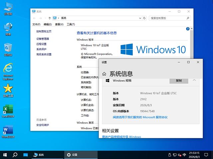This screenshot has width=213, height=159.
Task: Click the 复制 button
Action: point(179,80)
